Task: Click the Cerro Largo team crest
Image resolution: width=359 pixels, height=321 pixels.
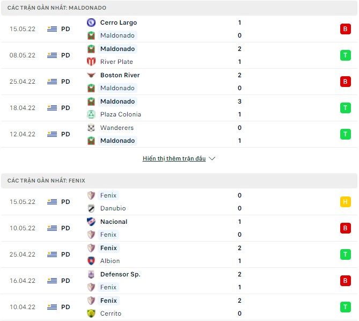Action: tap(91, 23)
